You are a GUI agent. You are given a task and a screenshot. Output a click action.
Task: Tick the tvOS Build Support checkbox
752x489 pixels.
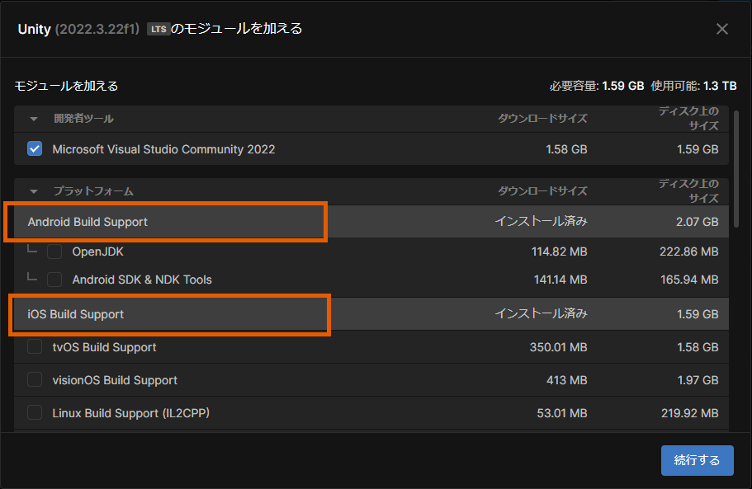[x=35, y=347]
